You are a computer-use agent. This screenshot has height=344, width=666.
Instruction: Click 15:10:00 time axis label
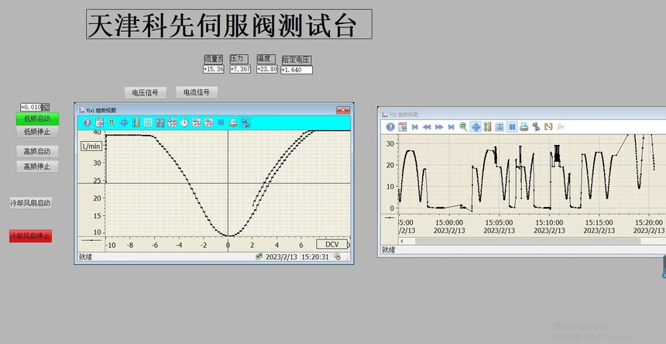(549, 222)
